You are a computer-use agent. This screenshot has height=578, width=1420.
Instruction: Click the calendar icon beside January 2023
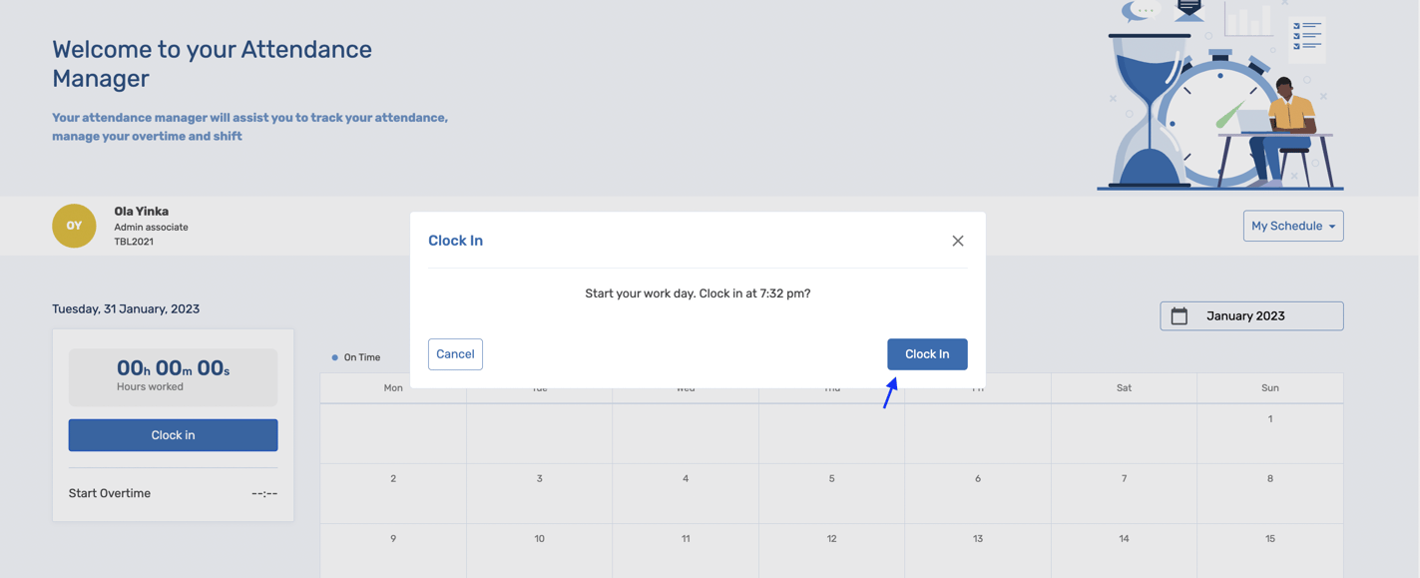tap(1180, 316)
